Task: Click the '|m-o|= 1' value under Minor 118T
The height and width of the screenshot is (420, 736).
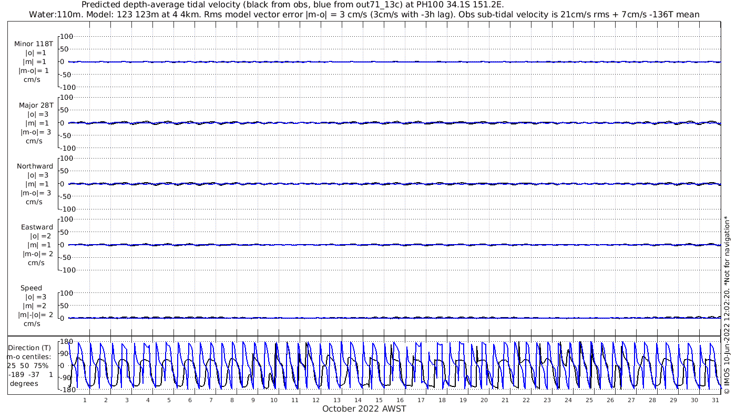Action: 34,71
